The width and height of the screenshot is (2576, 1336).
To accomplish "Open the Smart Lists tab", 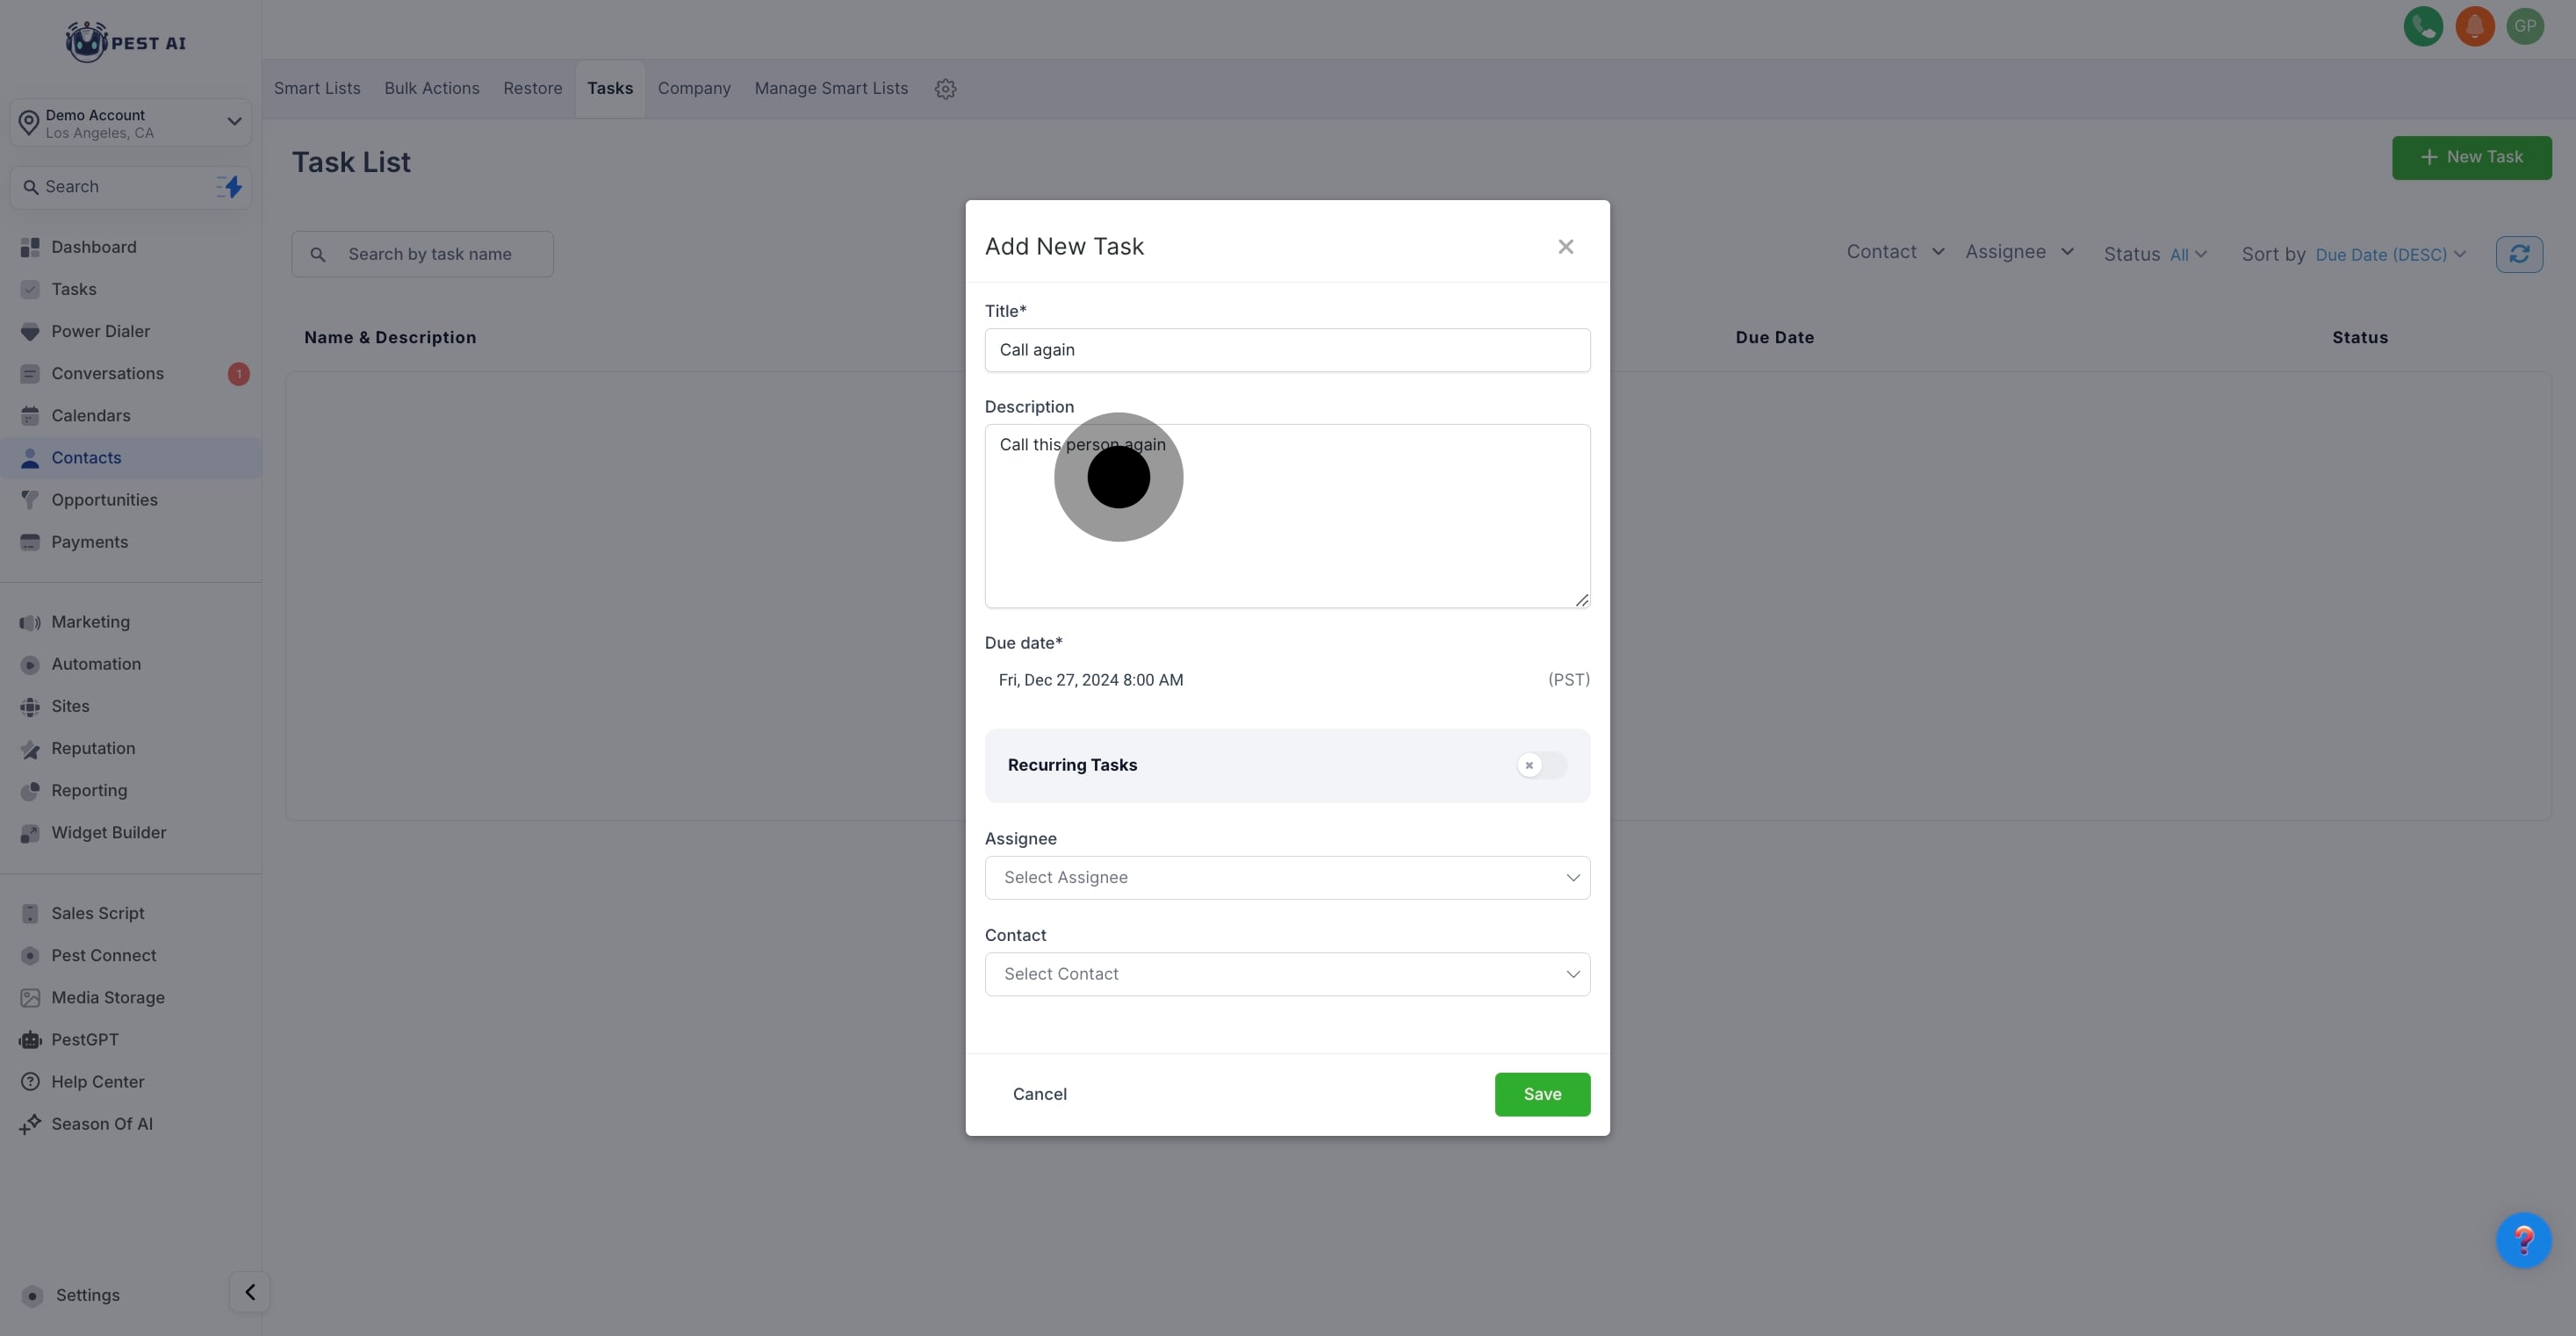I will point(317,89).
